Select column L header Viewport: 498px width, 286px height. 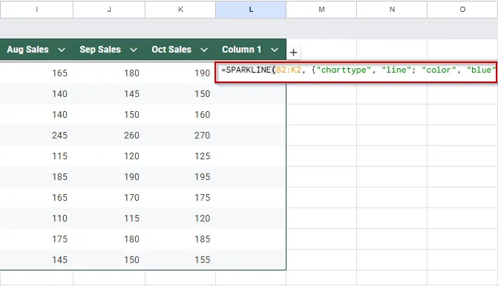[251, 10]
